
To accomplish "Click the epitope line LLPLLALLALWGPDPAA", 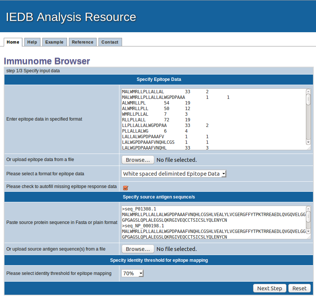I will 144,125.
